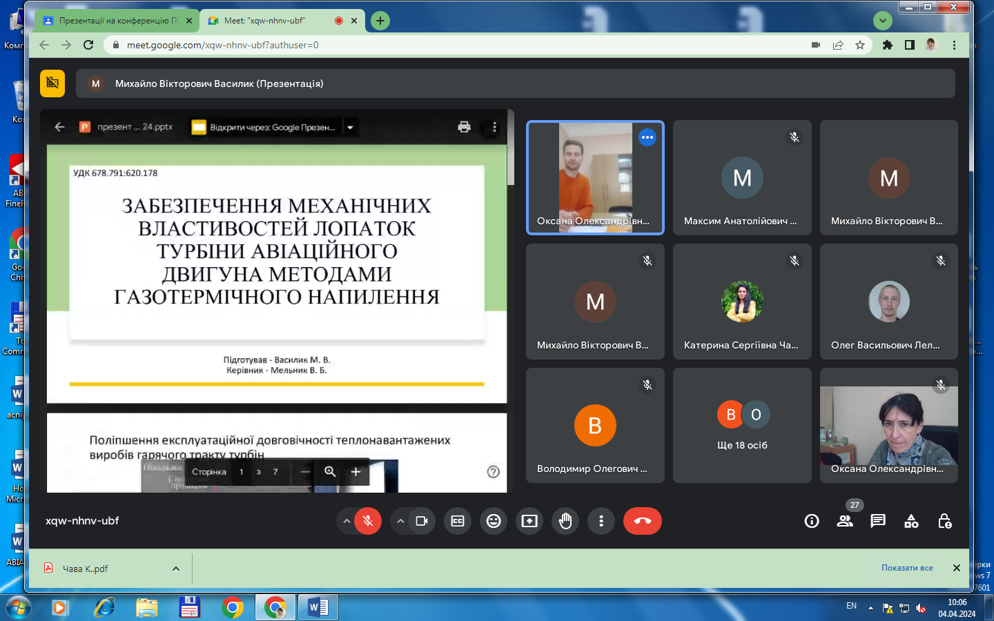The image size is (994, 621).
Task: Click the Показати все downloads button
Action: 906,568
